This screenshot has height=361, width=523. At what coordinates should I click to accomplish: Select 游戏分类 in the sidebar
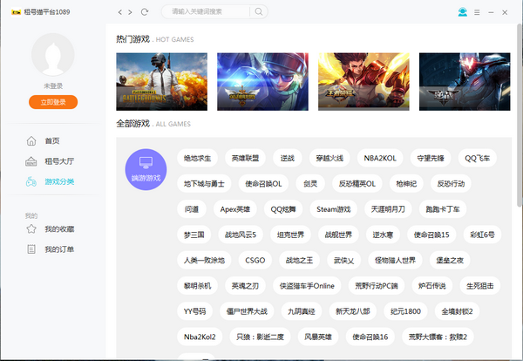pyautogui.click(x=59, y=181)
